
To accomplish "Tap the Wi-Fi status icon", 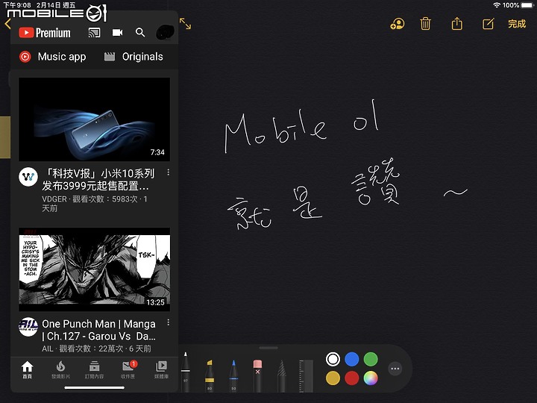I will click(497, 5).
